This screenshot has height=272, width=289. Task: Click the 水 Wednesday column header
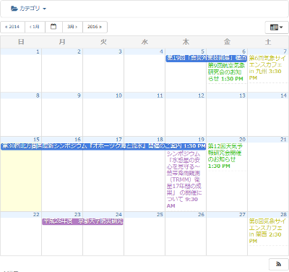click(x=144, y=42)
